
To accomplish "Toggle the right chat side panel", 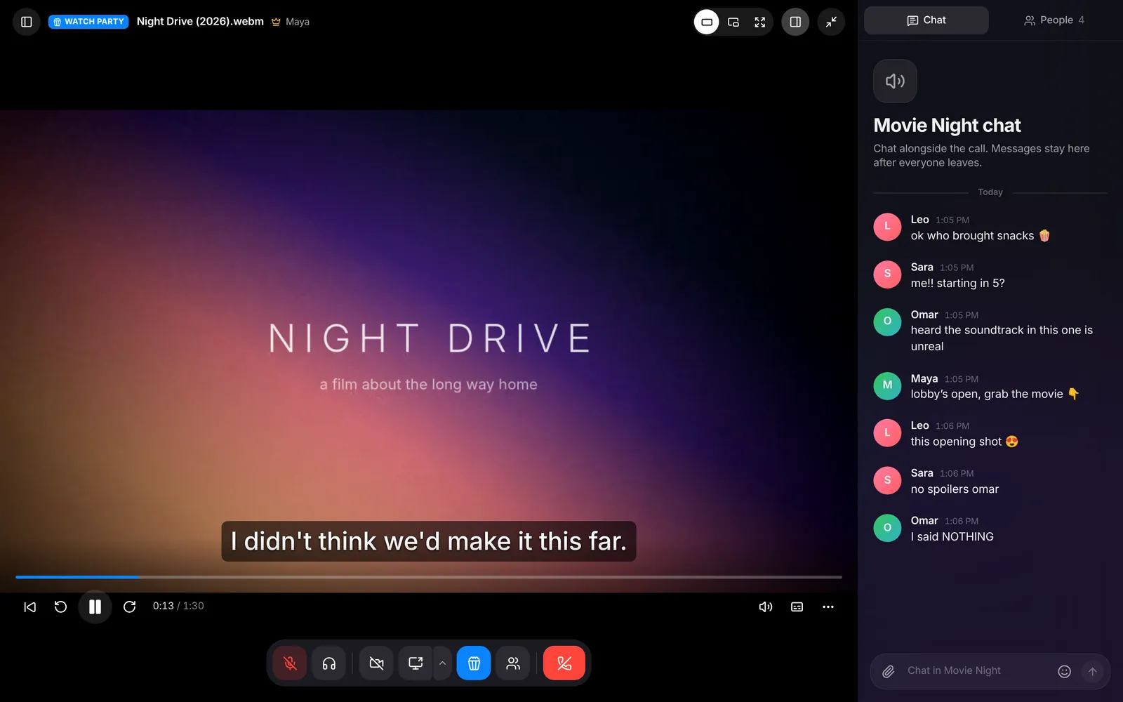I will pyautogui.click(x=795, y=22).
